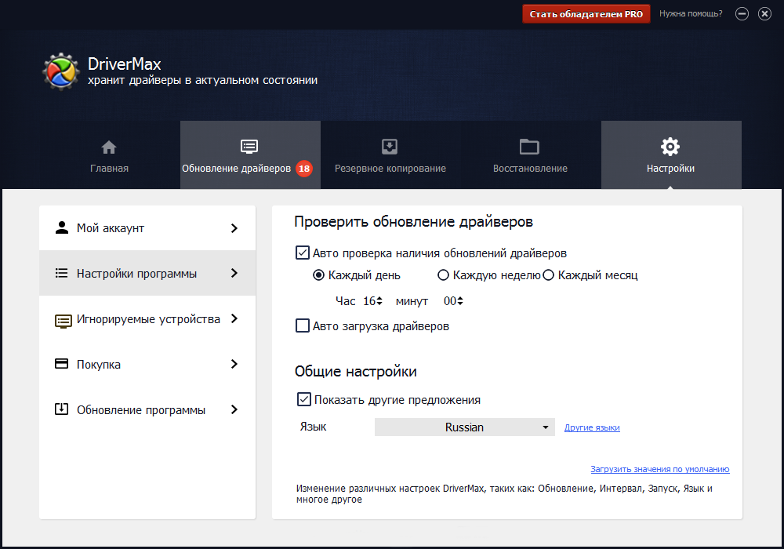Image resolution: width=784 pixels, height=549 pixels.
Task: Open the Обновление драйверов tab
Action: point(250,155)
